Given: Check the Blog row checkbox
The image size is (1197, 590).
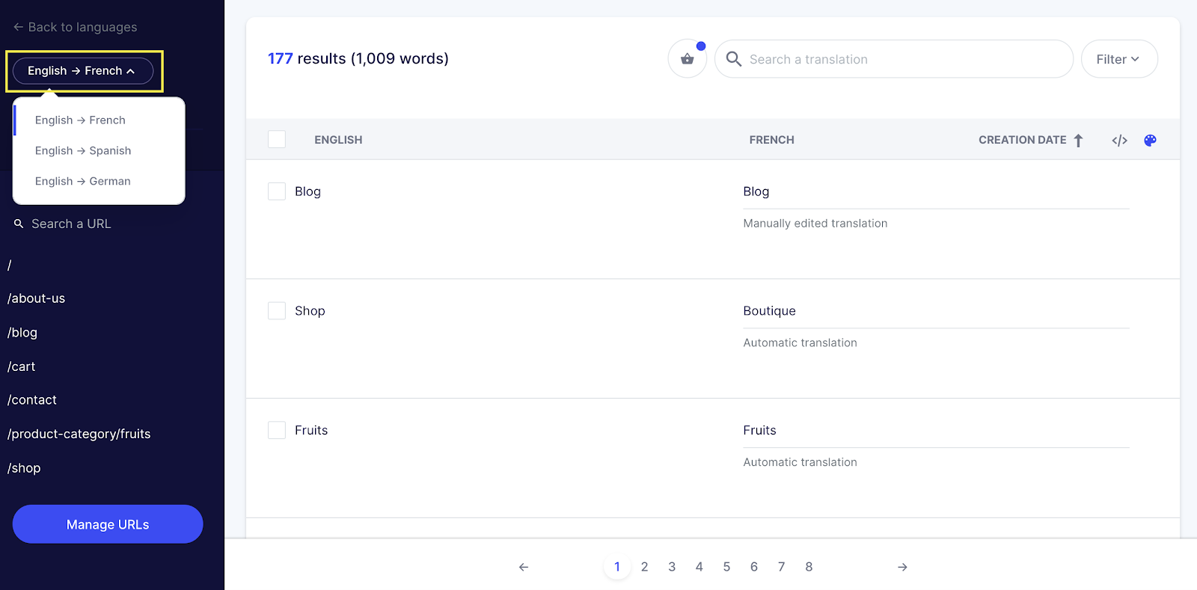Looking at the screenshot, I should [x=277, y=191].
